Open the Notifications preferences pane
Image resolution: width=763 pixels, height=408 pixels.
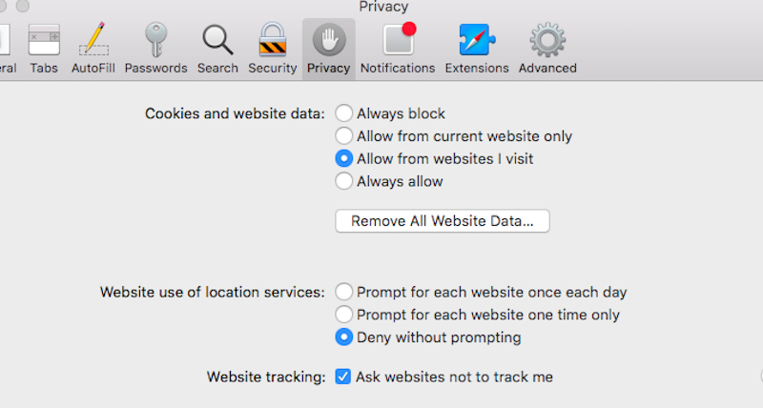pos(398,48)
